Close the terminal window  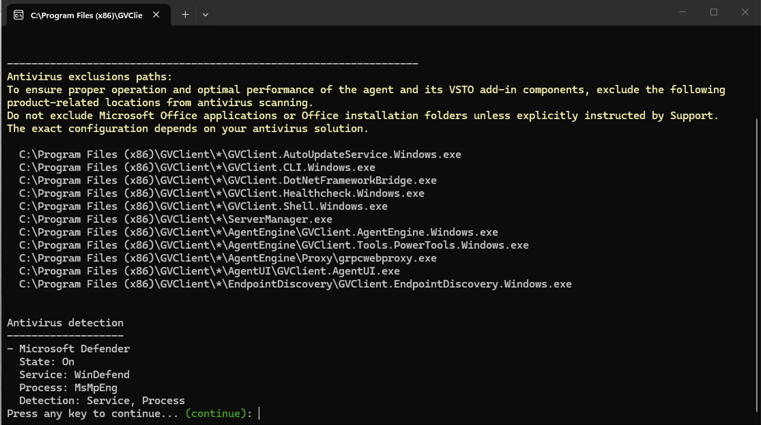click(745, 12)
